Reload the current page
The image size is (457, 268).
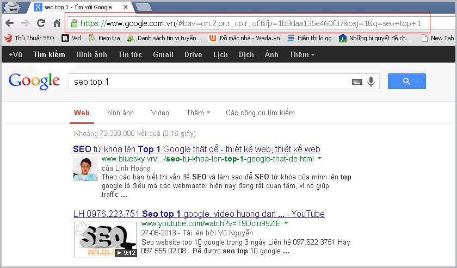tap(41, 23)
